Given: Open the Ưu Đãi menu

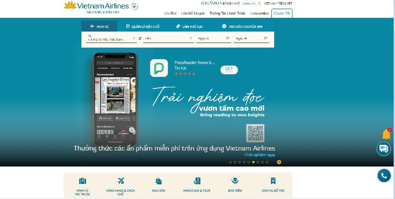Looking at the screenshot, I should click(x=170, y=13).
